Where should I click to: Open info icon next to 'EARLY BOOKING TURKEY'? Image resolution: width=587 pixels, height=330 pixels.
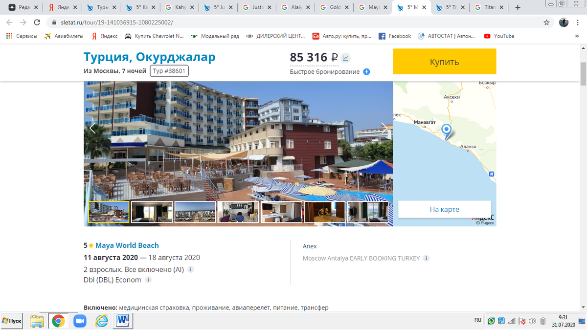click(x=426, y=258)
